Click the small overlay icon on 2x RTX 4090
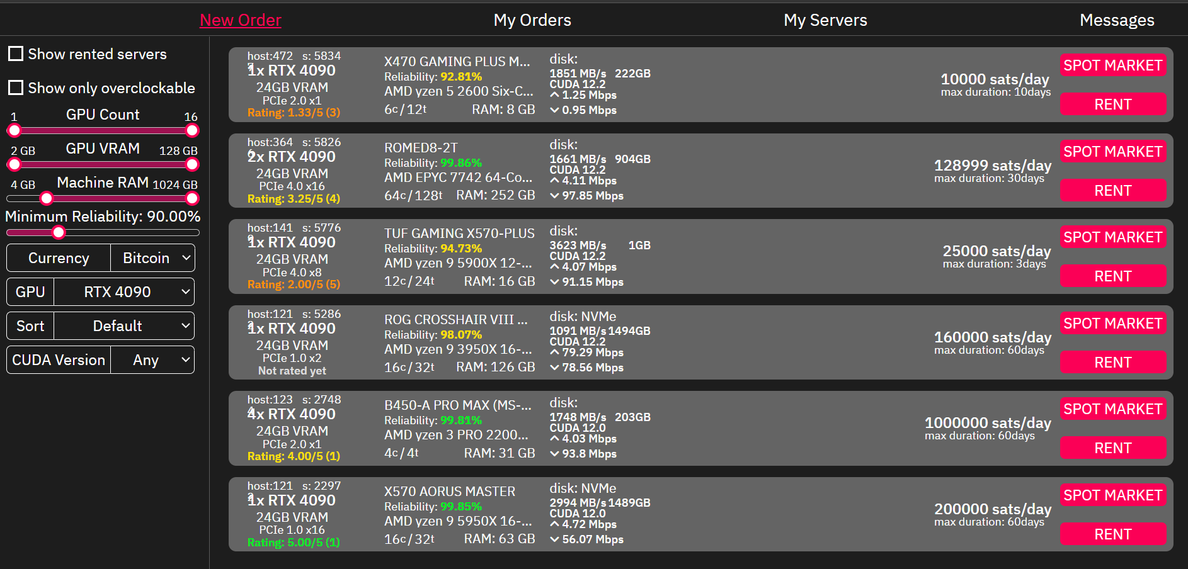 point(251,153)
